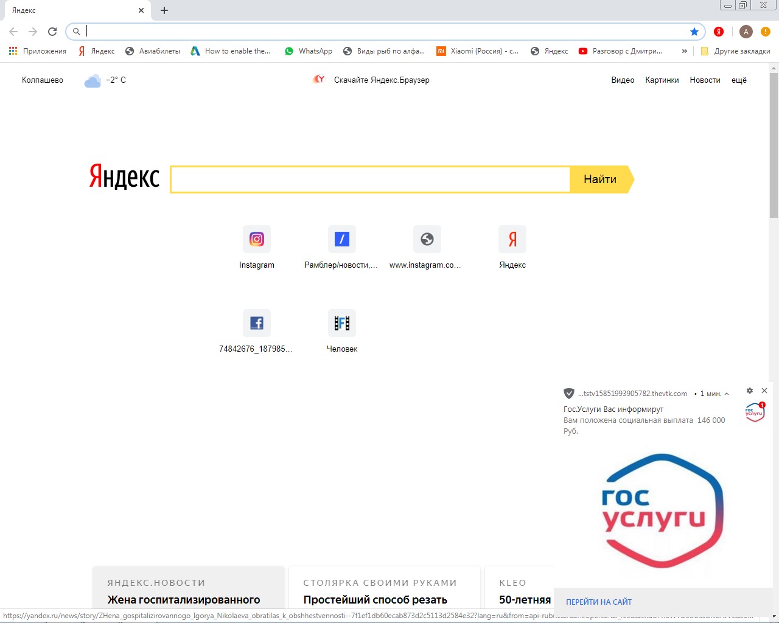Click the browser back arrow

point(13,32)
